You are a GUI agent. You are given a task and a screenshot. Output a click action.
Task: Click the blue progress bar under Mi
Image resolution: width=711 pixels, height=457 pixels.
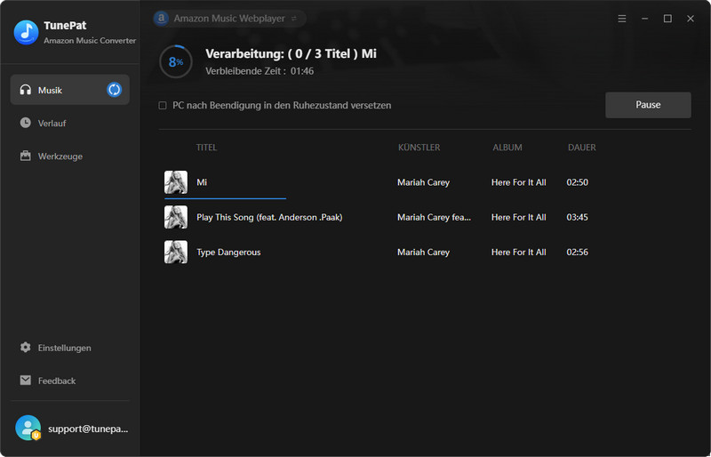pyautogui.click(x=226, y=198)
